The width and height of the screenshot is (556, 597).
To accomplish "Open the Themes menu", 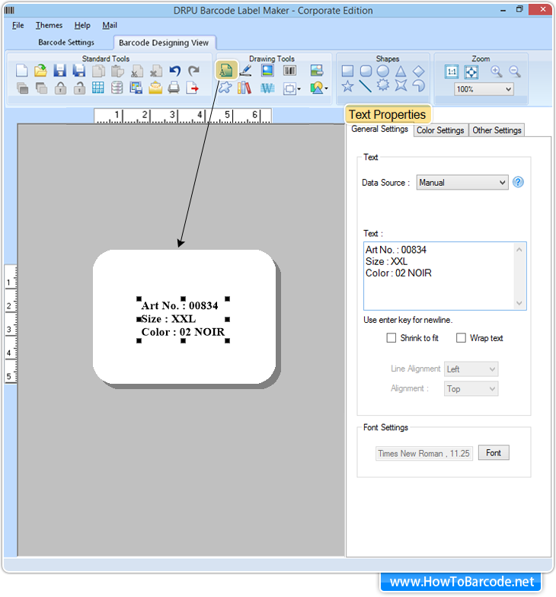I will tap(49, 25).
